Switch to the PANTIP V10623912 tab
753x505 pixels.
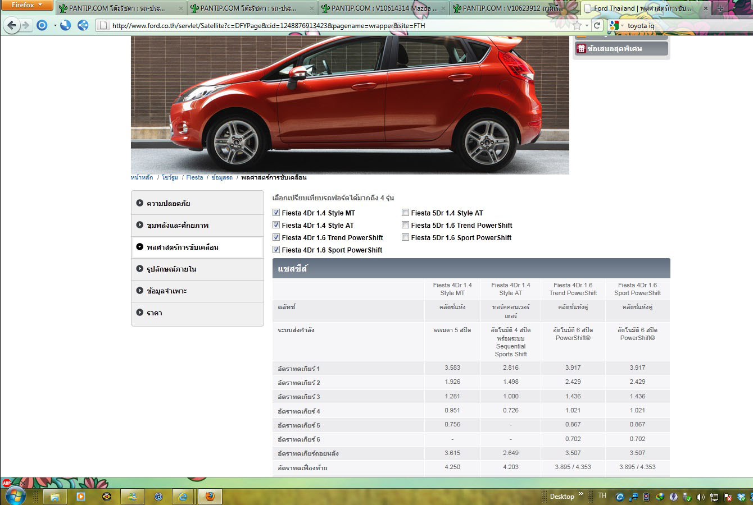(514, 8)
